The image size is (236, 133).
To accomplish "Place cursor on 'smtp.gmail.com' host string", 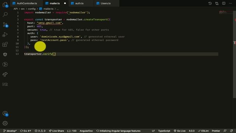I will click(x=49, y=23).
